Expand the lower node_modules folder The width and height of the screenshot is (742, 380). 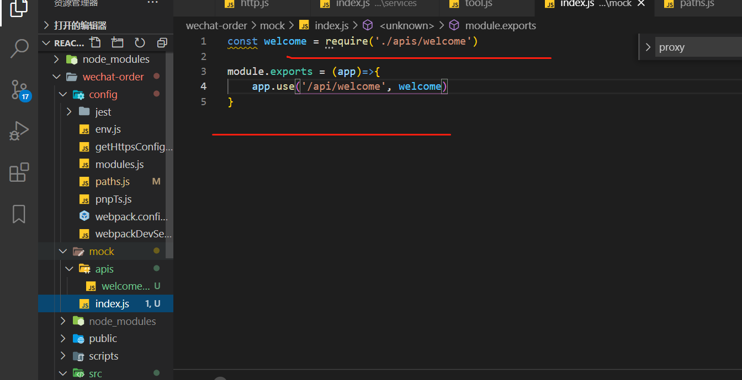[62, 321]
